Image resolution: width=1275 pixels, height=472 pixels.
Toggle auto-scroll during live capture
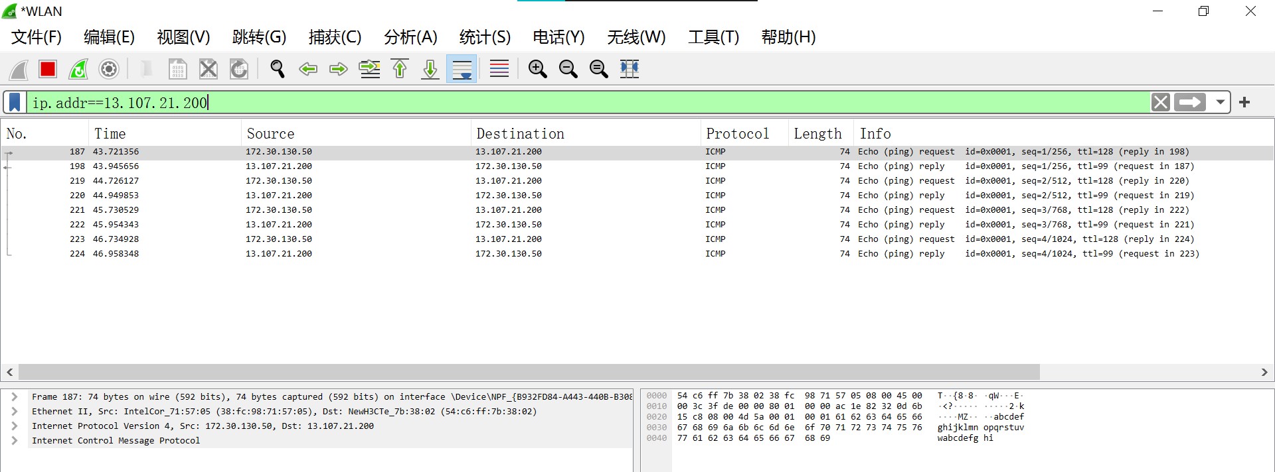tap(462, 69)
